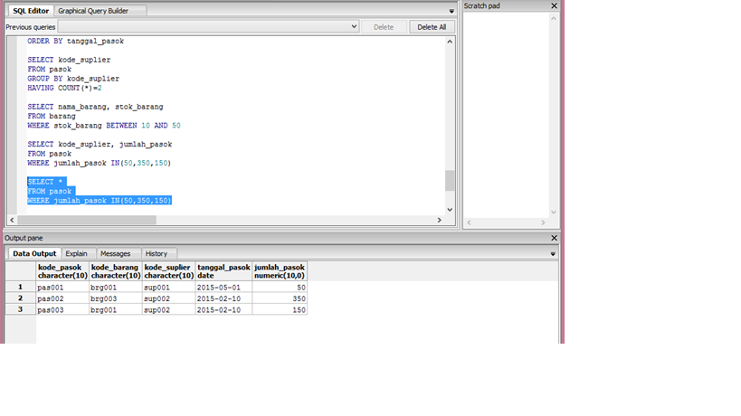Click the Scratch pad scroll right arrow
This screenshot has height=416, width=741.
pyautogui.click(x=543, y=222)
